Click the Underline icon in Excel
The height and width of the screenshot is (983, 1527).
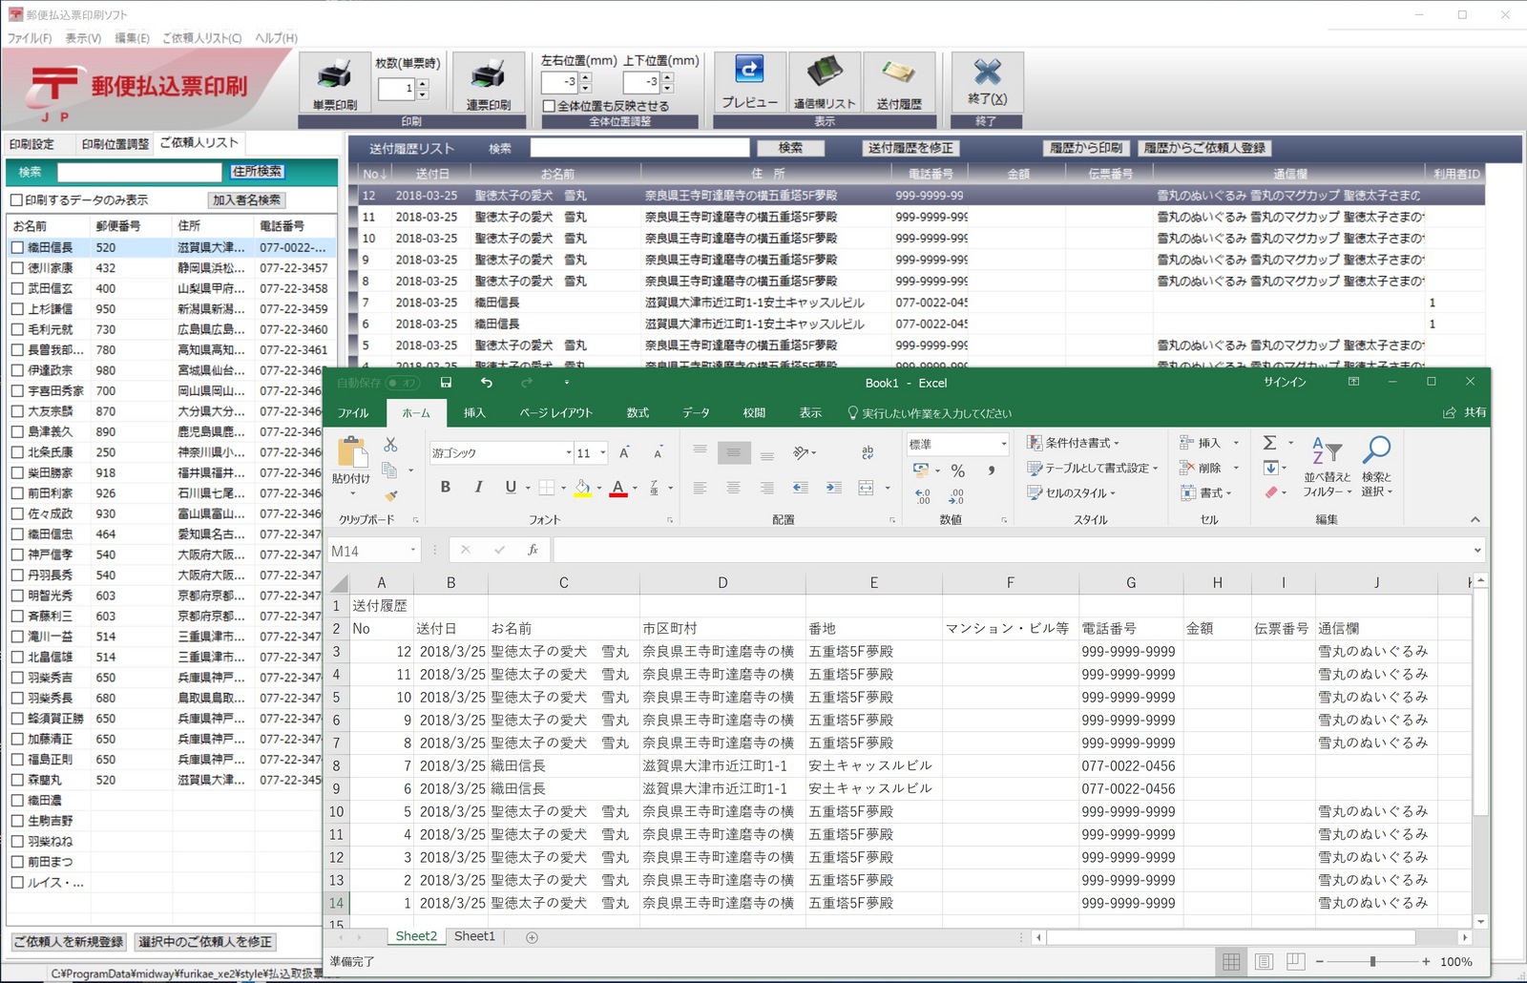coord(511,487)
